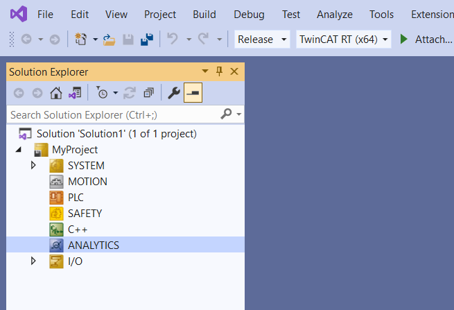Click the Save All toolbar icon
Viewport: 454px width, 310px height.
[147, 39]
